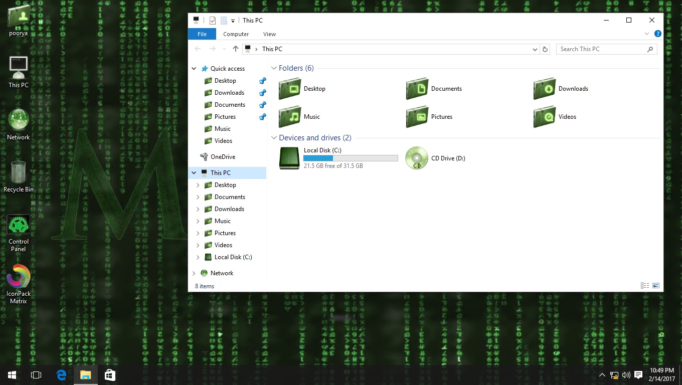Switch to large thumbnails view in status bar
This screenshot has width=682, height=385.
tap(656, 285)
